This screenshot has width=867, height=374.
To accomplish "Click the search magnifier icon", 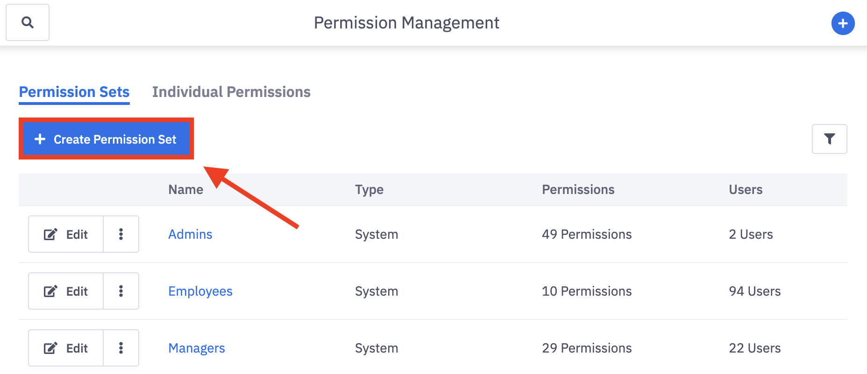I will (x=28, y=22).
